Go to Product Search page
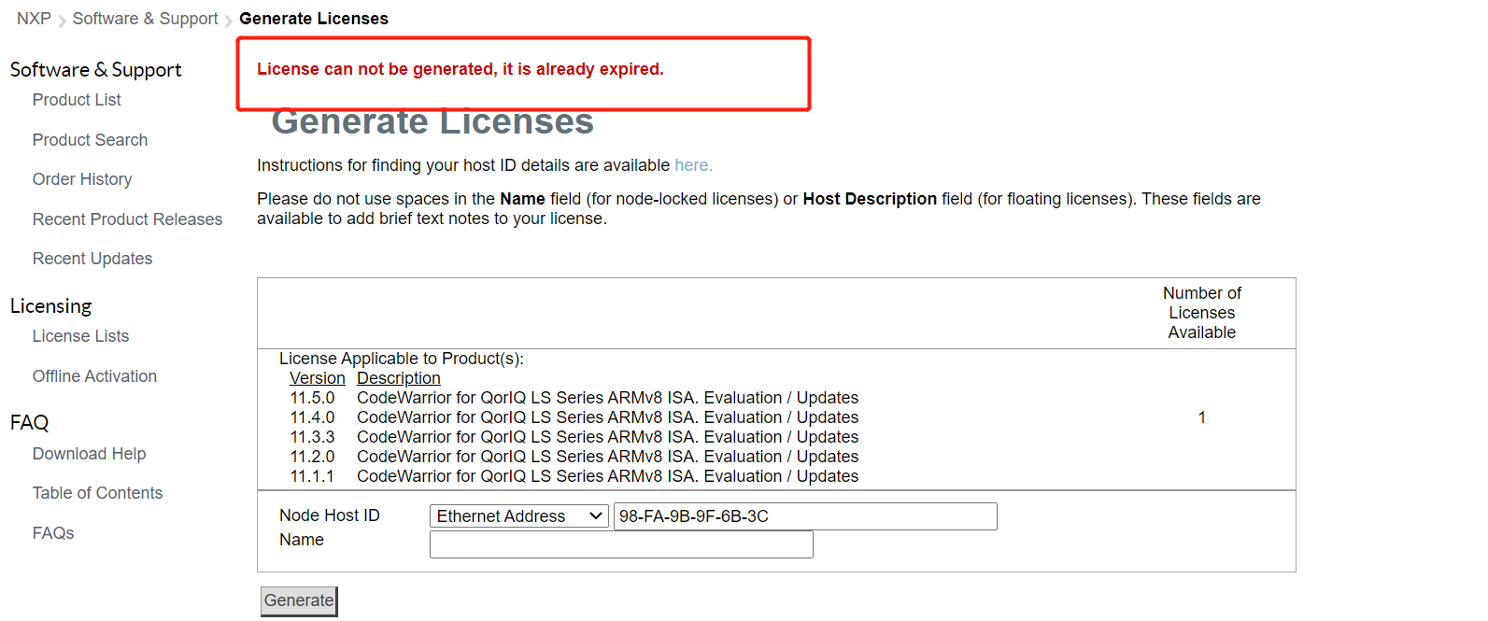 pos(90,140)
